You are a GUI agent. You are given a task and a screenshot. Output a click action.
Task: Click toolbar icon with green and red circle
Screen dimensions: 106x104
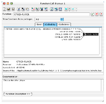[x=33, y=9]
